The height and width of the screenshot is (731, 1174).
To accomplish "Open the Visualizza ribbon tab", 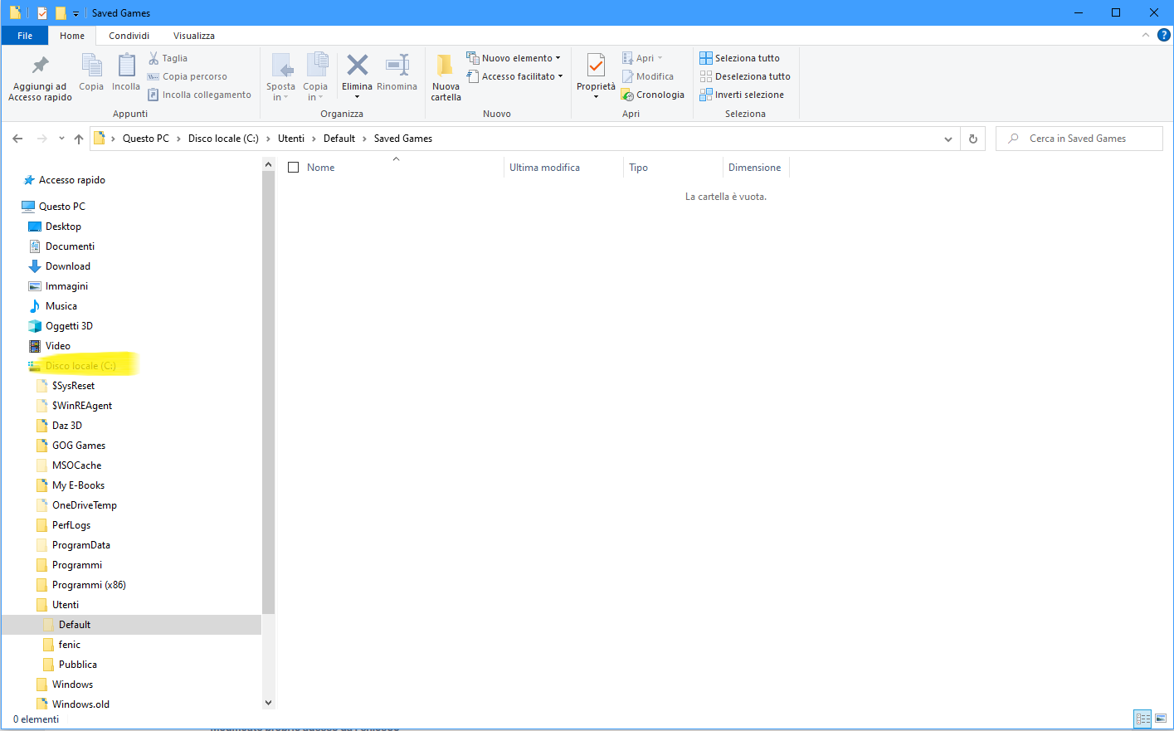I will click(194, 36).
